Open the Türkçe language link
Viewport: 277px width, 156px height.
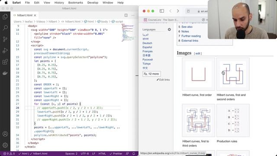click(147, 64)
